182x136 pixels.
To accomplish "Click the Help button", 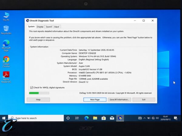I will [x=38, y=99].
